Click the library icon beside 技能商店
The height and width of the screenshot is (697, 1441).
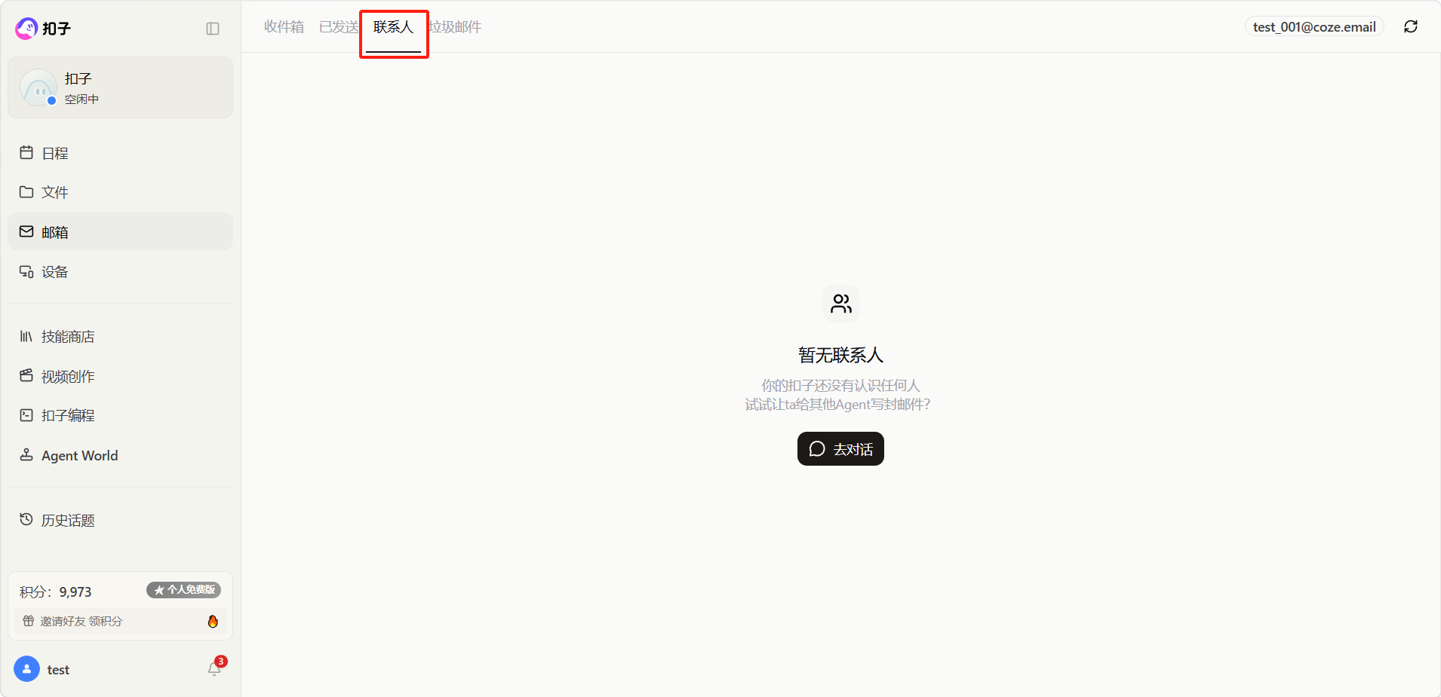point(26,336)
